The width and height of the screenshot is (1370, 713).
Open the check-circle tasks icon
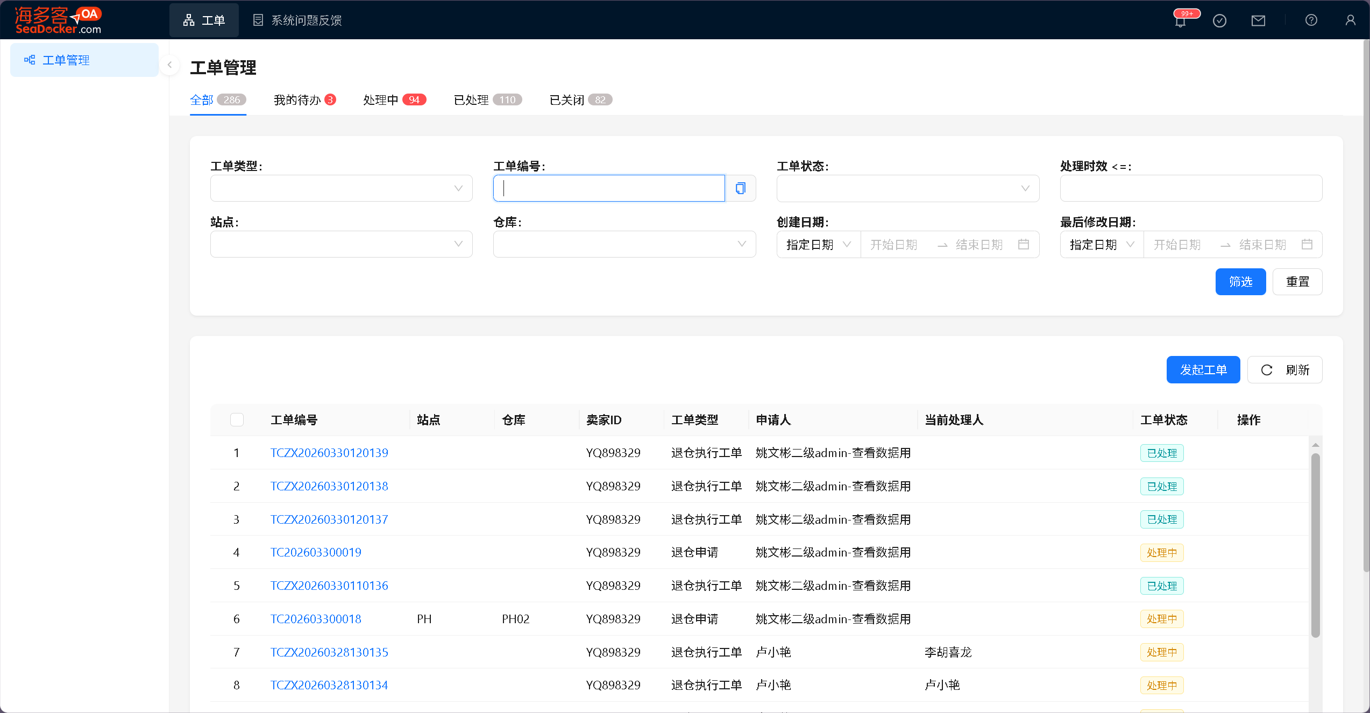click(1219, 20)
